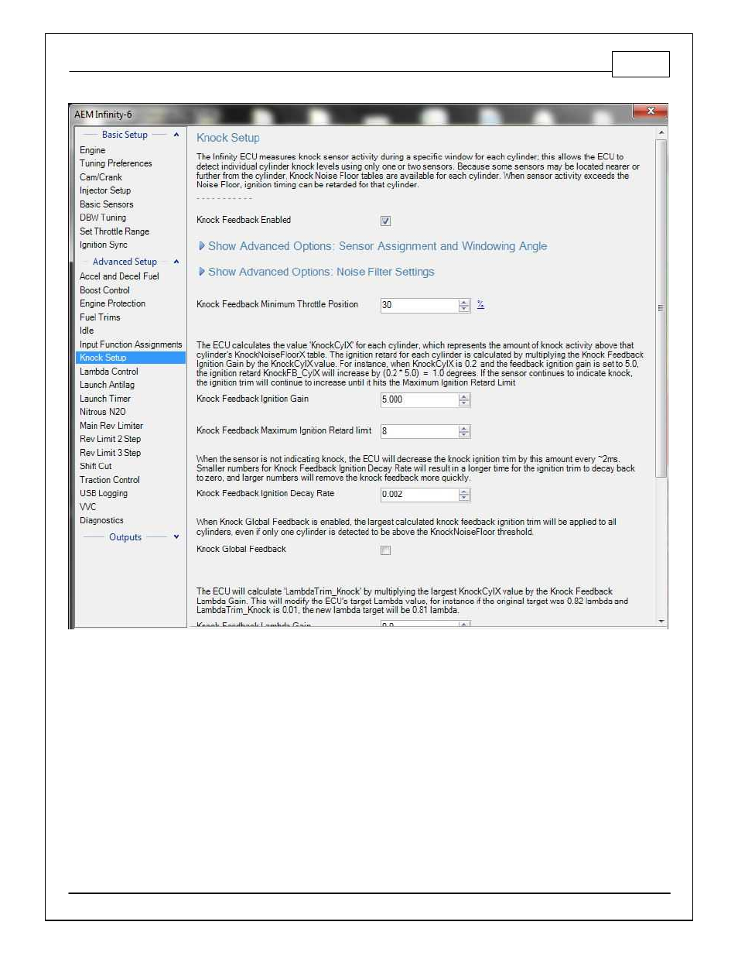Image resolution: width=738 pixels, height=956 pixels.
Task: Select Idle in the sidebar
Action: click(x=87, y=331)
